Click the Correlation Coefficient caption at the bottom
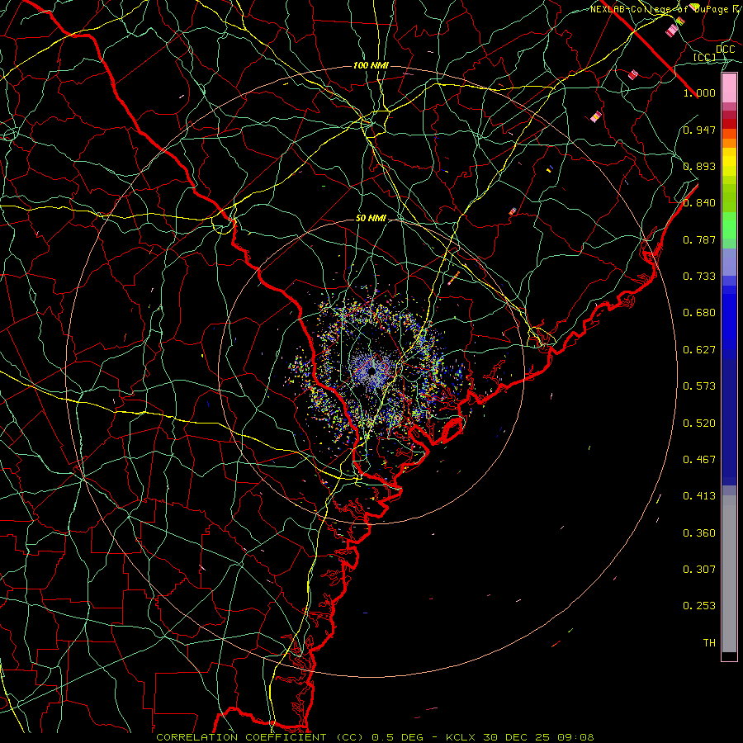 click(x=375, y=737)
